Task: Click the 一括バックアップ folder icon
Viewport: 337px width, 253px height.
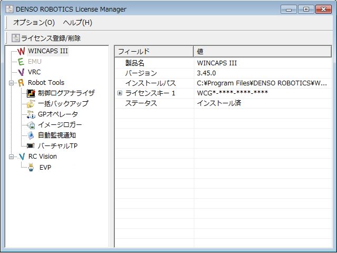Action: click(31, 104)
